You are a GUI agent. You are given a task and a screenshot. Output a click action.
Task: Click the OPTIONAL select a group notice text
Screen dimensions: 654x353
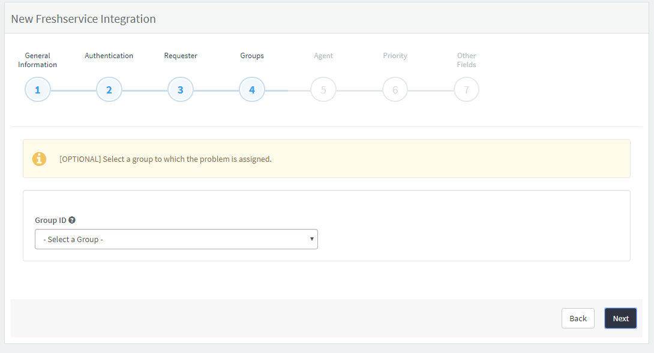[166, 159]
